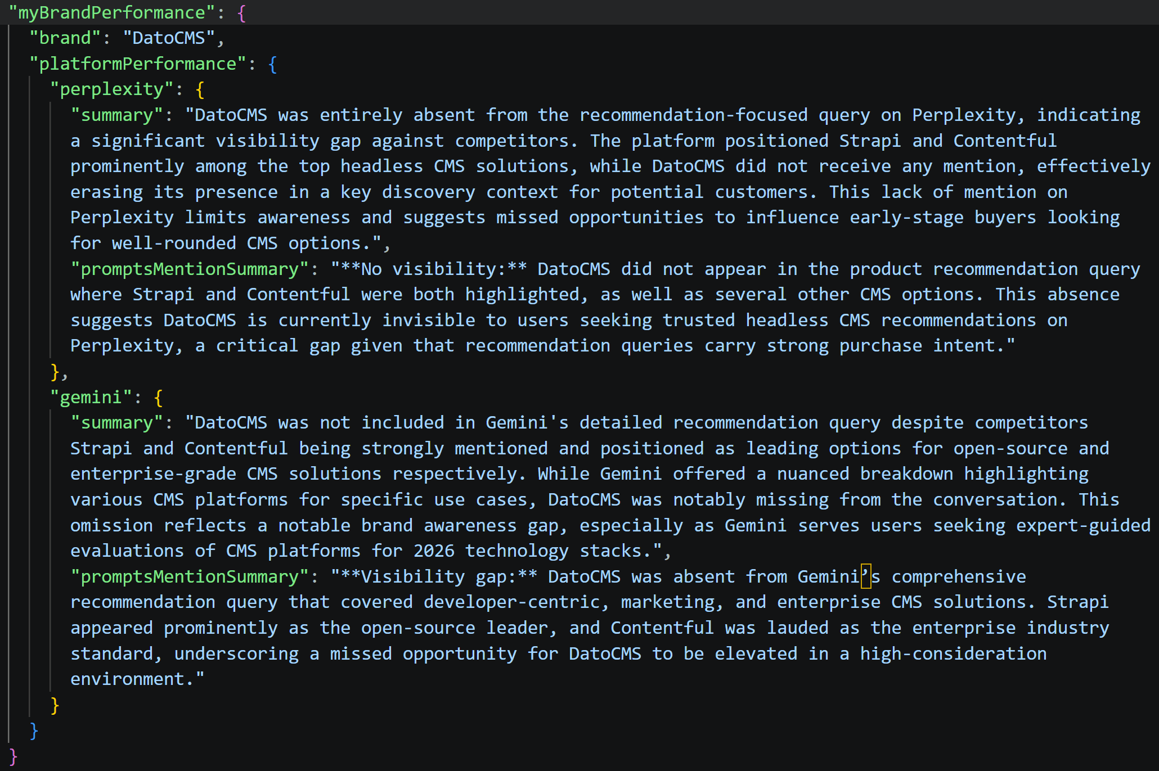Click the "gemini" key
The width and height of the screenshot is (1159, 771).
[91, 397]
